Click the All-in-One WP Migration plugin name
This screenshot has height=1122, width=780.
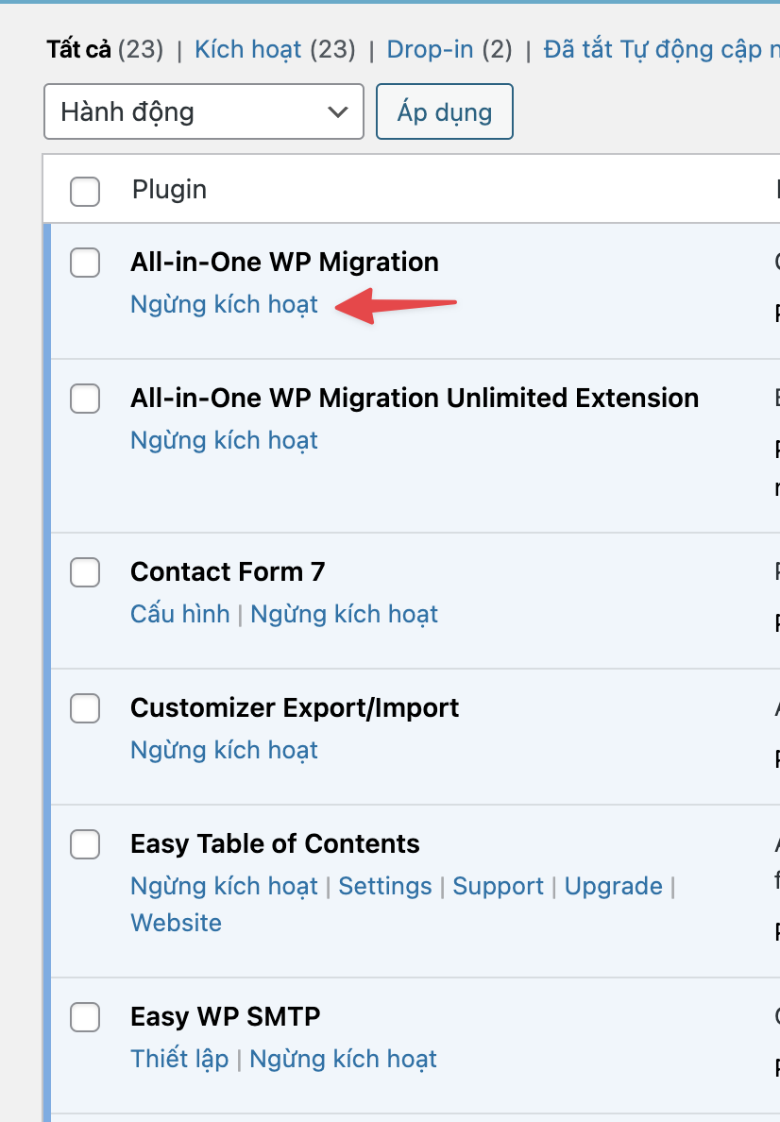(x=284, y=263)
